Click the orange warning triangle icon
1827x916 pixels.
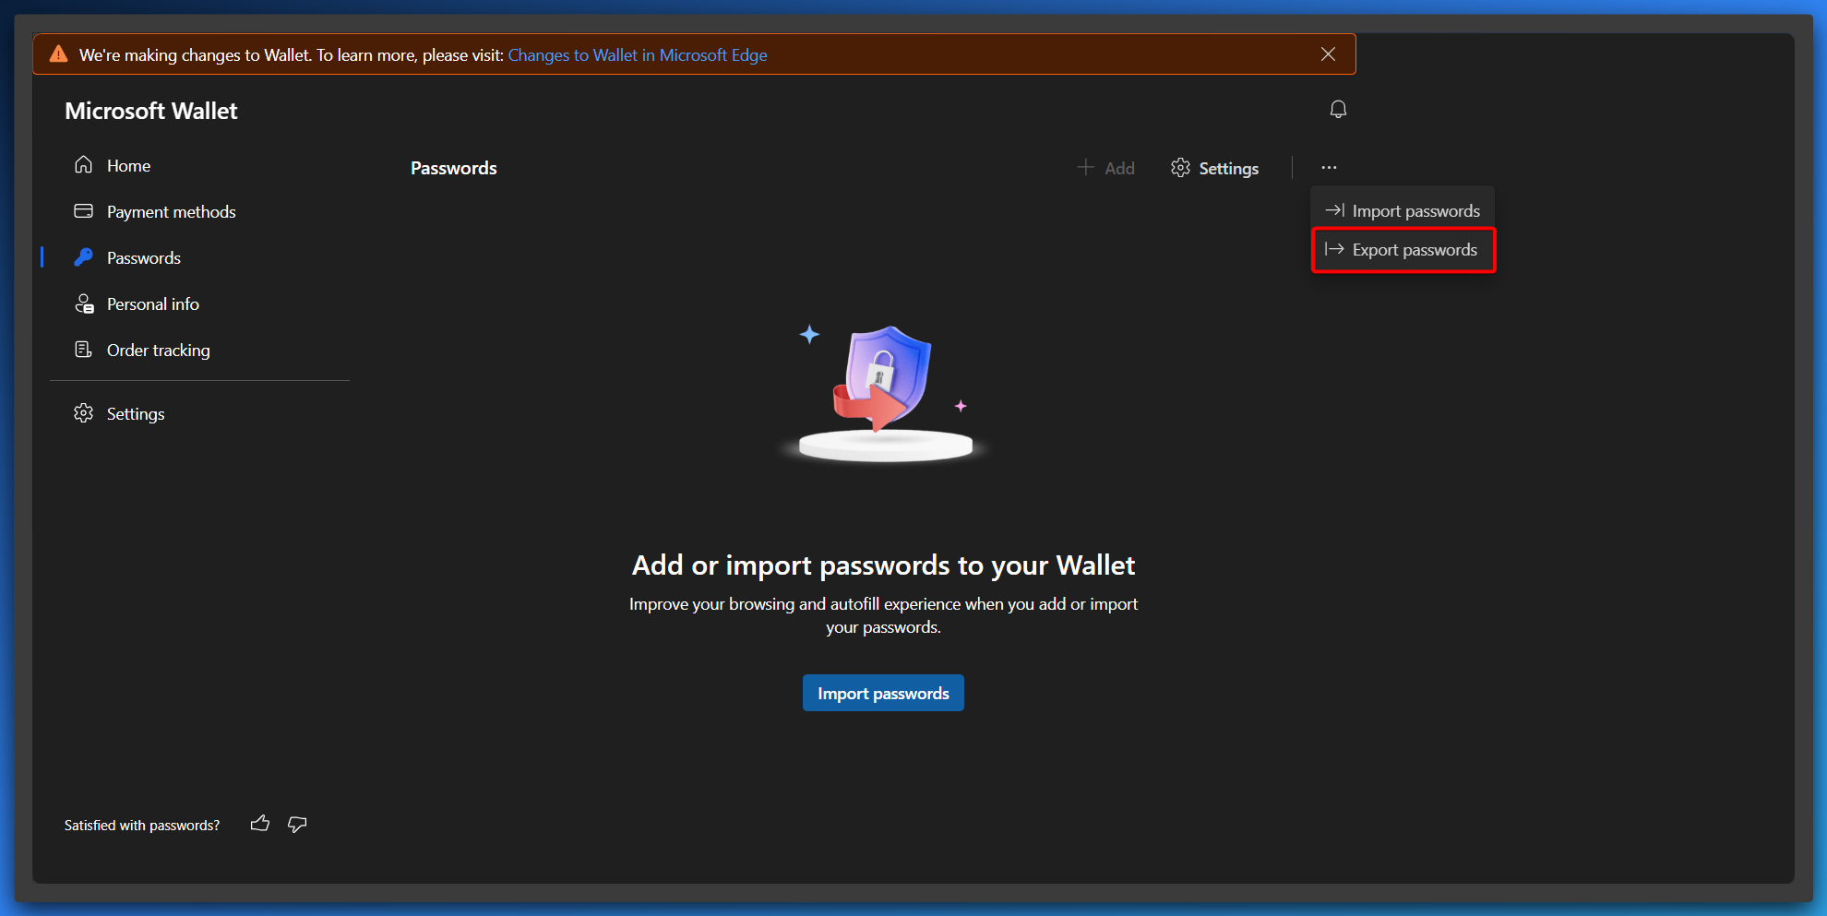59,54
